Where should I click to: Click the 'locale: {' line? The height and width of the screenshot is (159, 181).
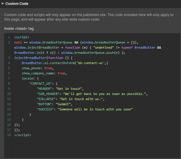pyautogui.click(x=30, y=79)
